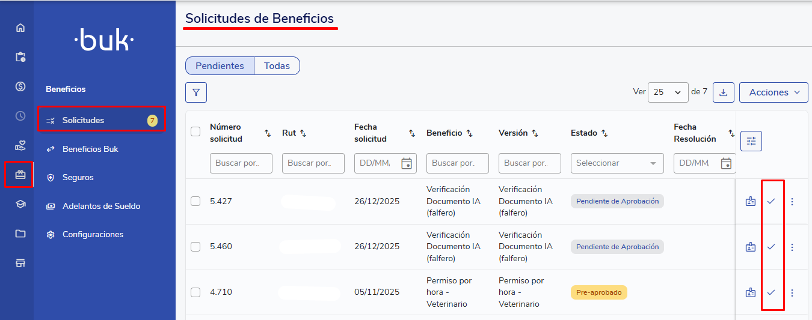Click the dollar sign payroll icon
The height and width of the screenshot is (320, 812).
(20, 86)
